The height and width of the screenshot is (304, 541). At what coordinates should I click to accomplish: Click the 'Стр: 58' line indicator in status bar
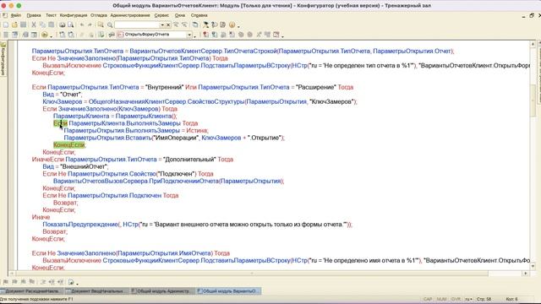(484, 299)
